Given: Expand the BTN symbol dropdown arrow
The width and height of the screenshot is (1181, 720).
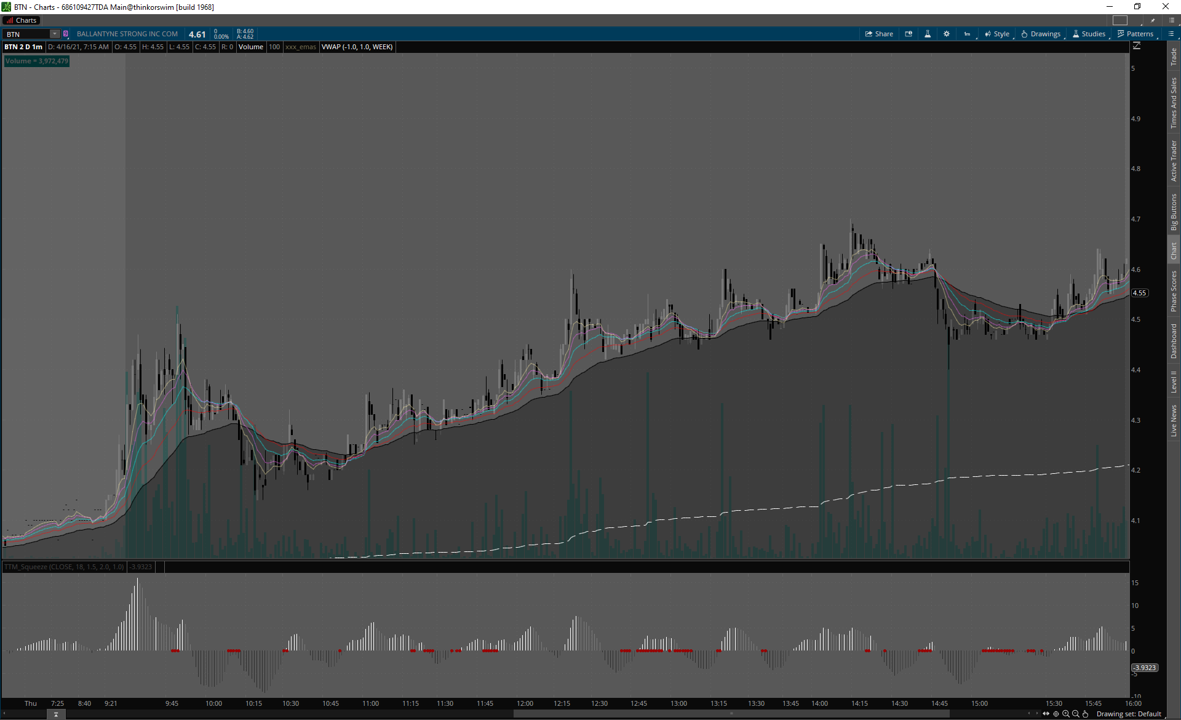Looking at the screenshot, I should pos(55,34).
